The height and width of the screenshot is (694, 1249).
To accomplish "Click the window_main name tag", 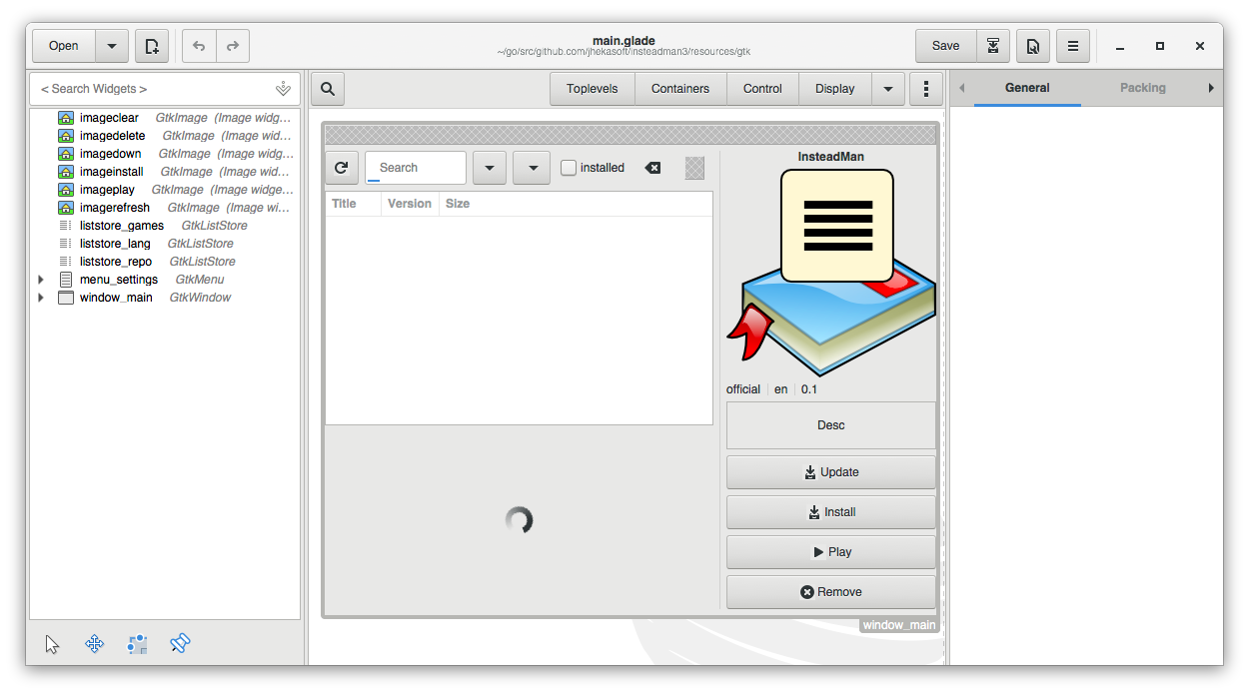I will pyautogui.click(x=899, y=625).
